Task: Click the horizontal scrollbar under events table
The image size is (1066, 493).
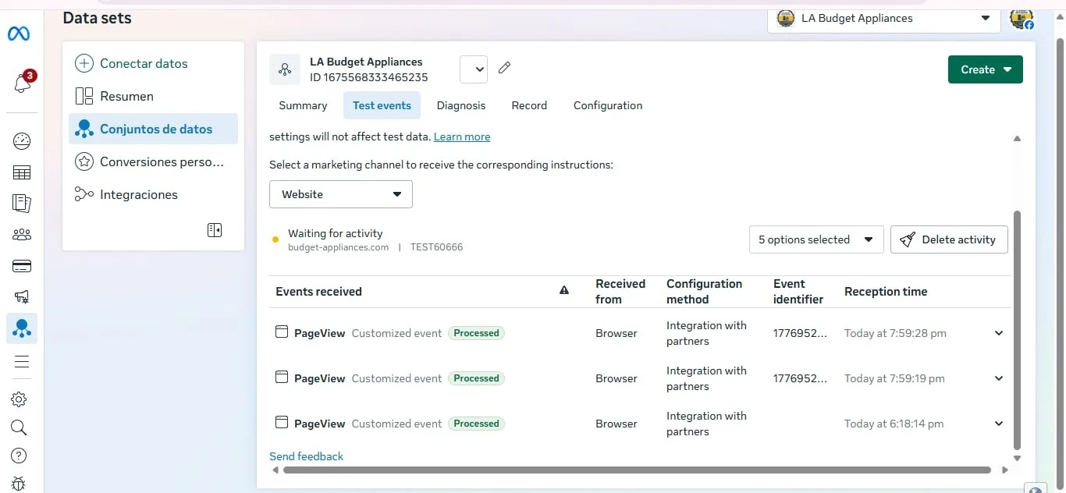Action: [x=637, y=470]
